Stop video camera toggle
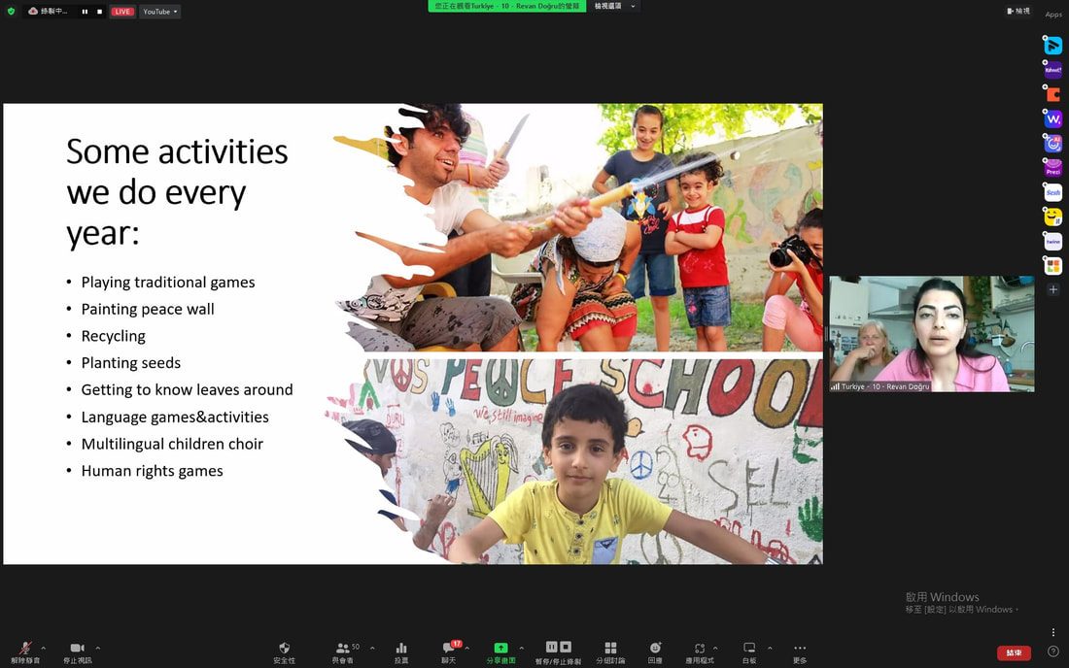Image resolution: width=1069 pixels, height=668 pixels. coord(77,651)
